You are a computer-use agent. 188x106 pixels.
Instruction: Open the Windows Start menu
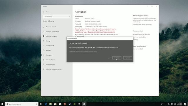coord(2,104)
